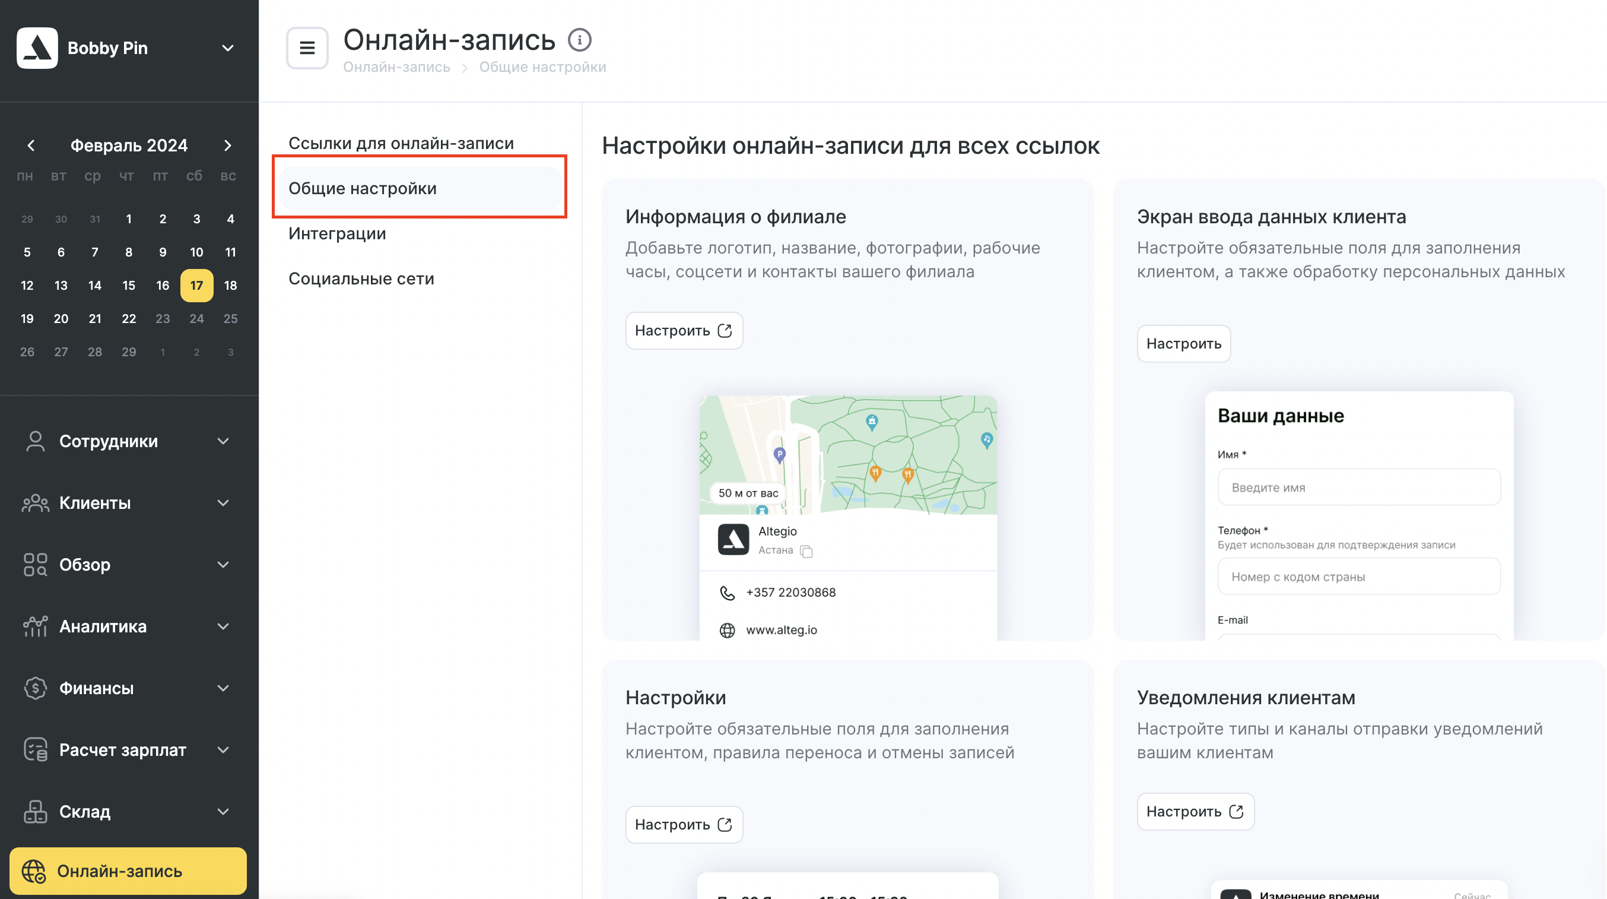Expand the Клиенты menu chevron
This screenshot has width=1607, height=899.
tap(223, 503)
